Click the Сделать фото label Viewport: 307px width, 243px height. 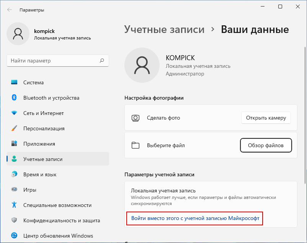point(163,118)
